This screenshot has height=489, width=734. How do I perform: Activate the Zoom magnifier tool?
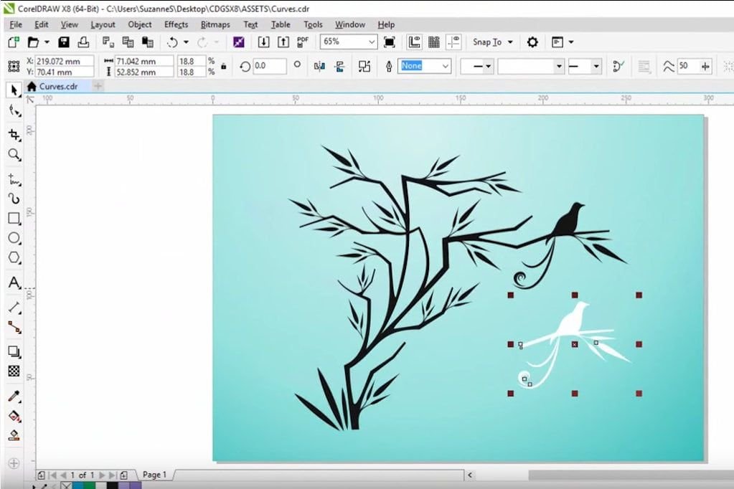tap(14, 155)
